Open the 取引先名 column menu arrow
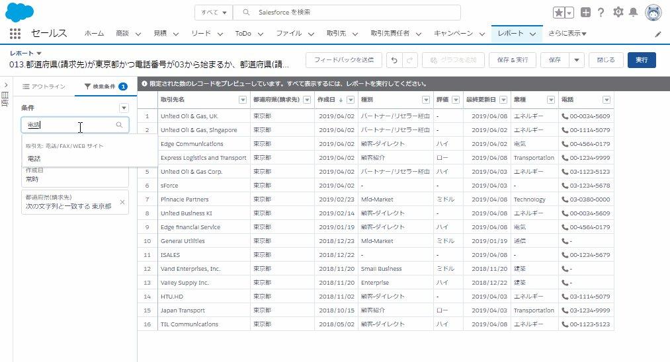This screenshot has height=362, width=670. coord(243,100)
